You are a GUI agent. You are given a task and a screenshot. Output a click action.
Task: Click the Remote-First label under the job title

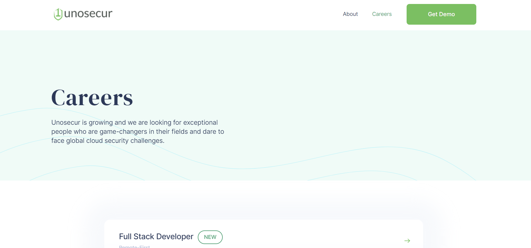pos(134,247)
